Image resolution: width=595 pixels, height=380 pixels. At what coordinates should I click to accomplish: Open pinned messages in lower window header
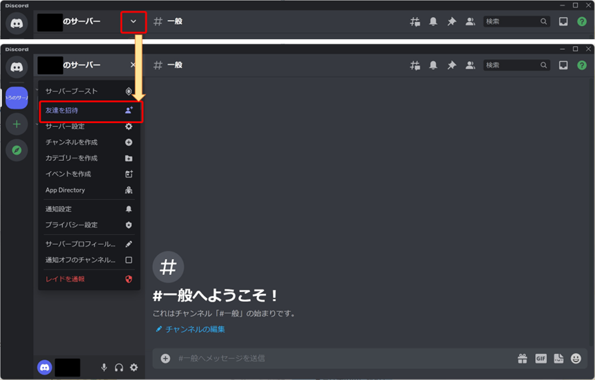(x=452, y=65)
